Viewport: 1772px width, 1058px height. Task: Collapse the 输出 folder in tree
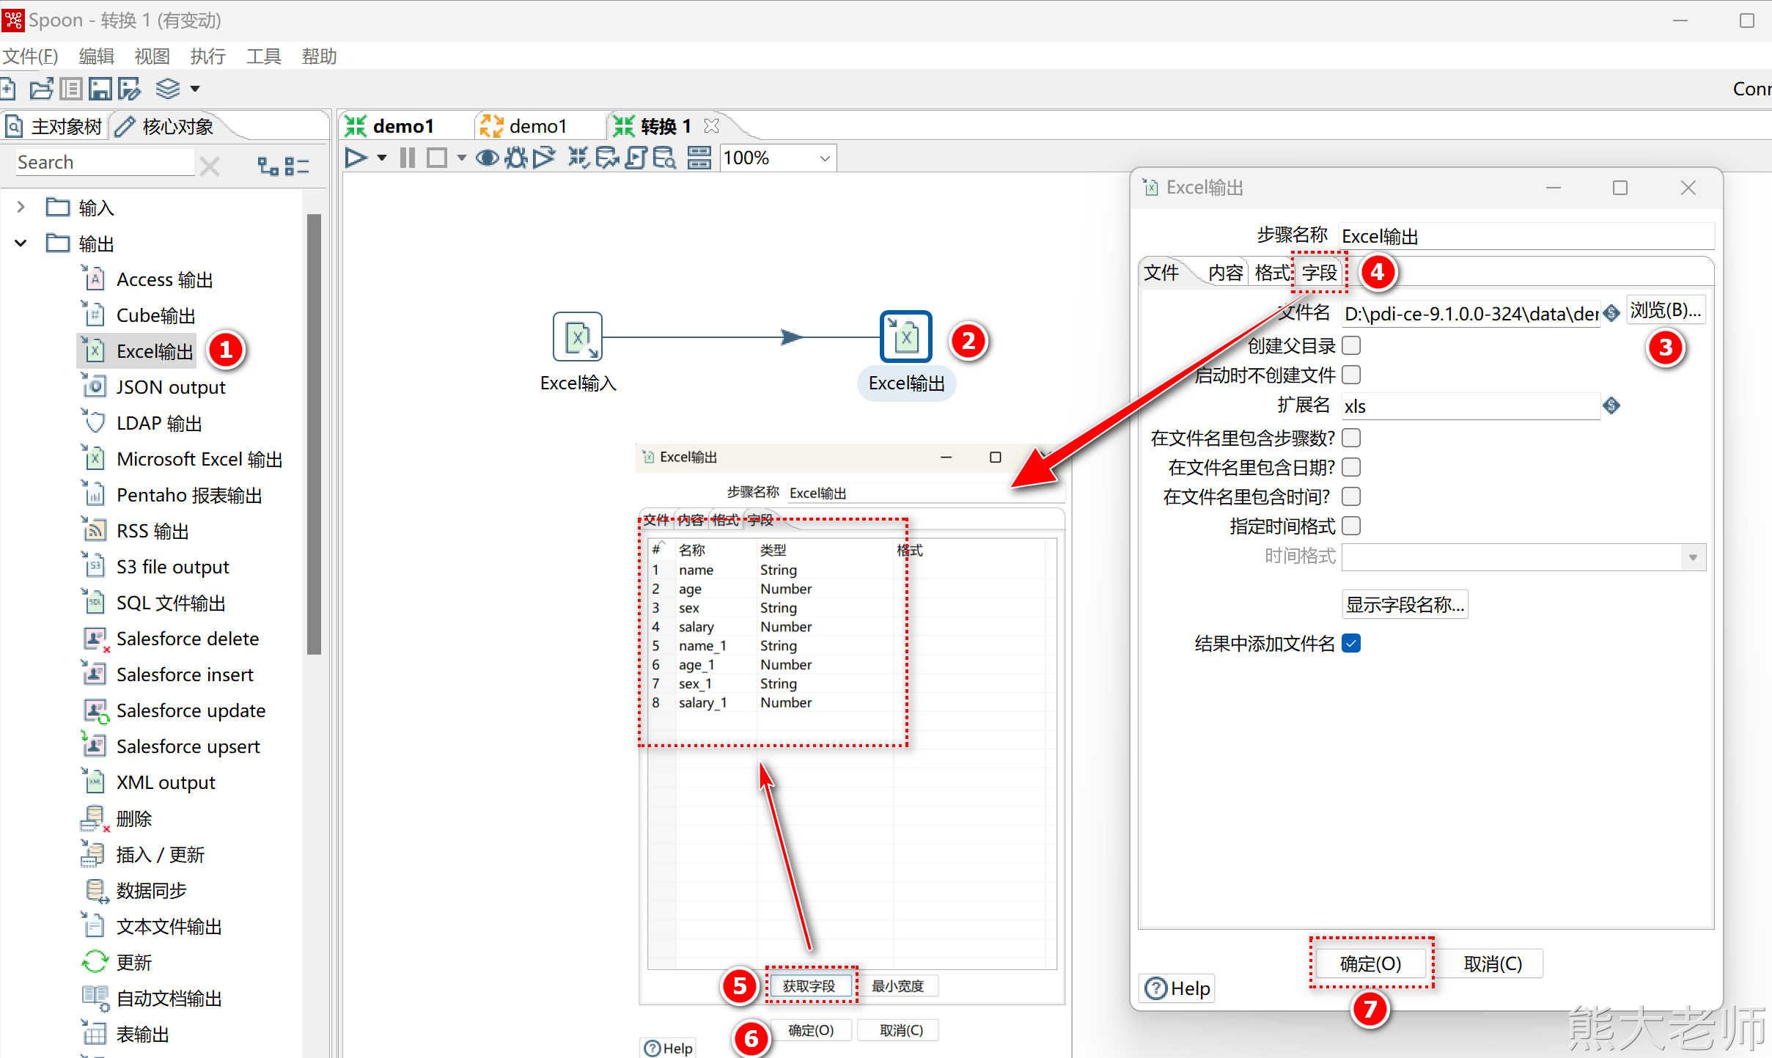21,243
